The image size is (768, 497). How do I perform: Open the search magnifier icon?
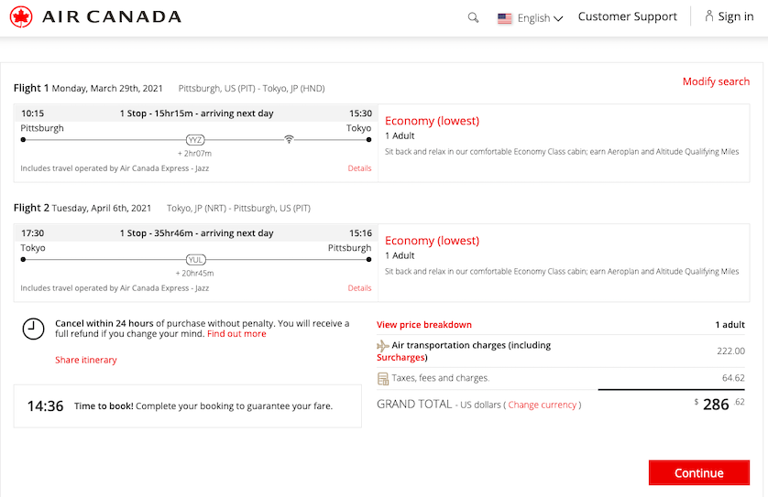[x=473, y=18]
